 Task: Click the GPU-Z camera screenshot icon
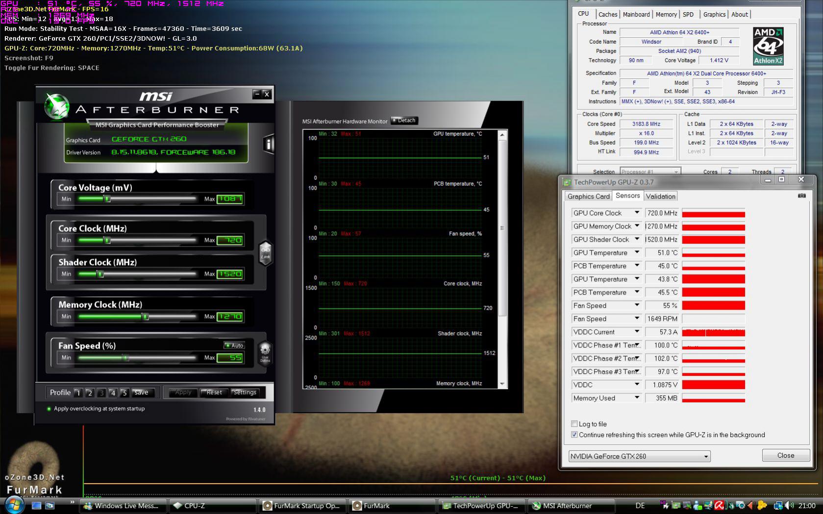pyautogui.click(x=802, y=196)
